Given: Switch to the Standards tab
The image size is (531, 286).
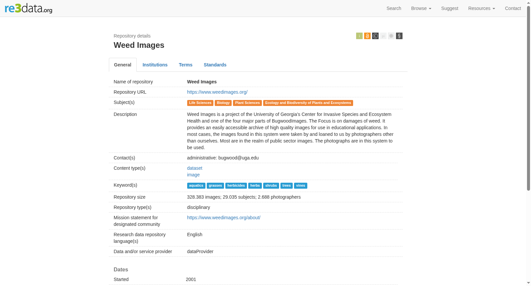Looking at the screenshot, I should pos(215,65).
